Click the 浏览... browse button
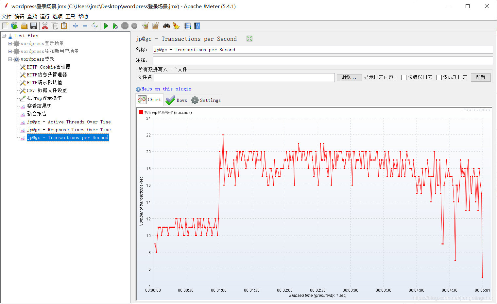This screenshot has width=497, height=304. tap(349, 77)
